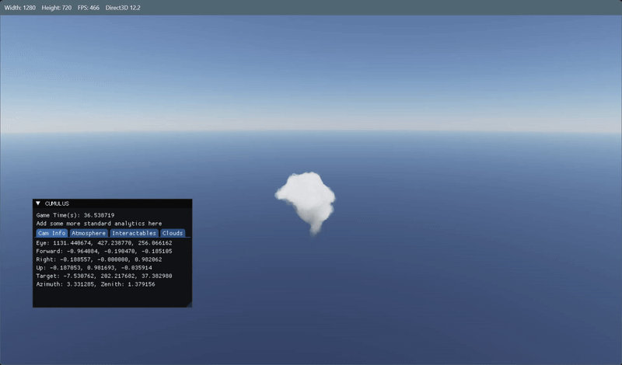This screenshot has height=365, width=622.
Task: Click the Up vector readout
Action: tap(94, 268)
